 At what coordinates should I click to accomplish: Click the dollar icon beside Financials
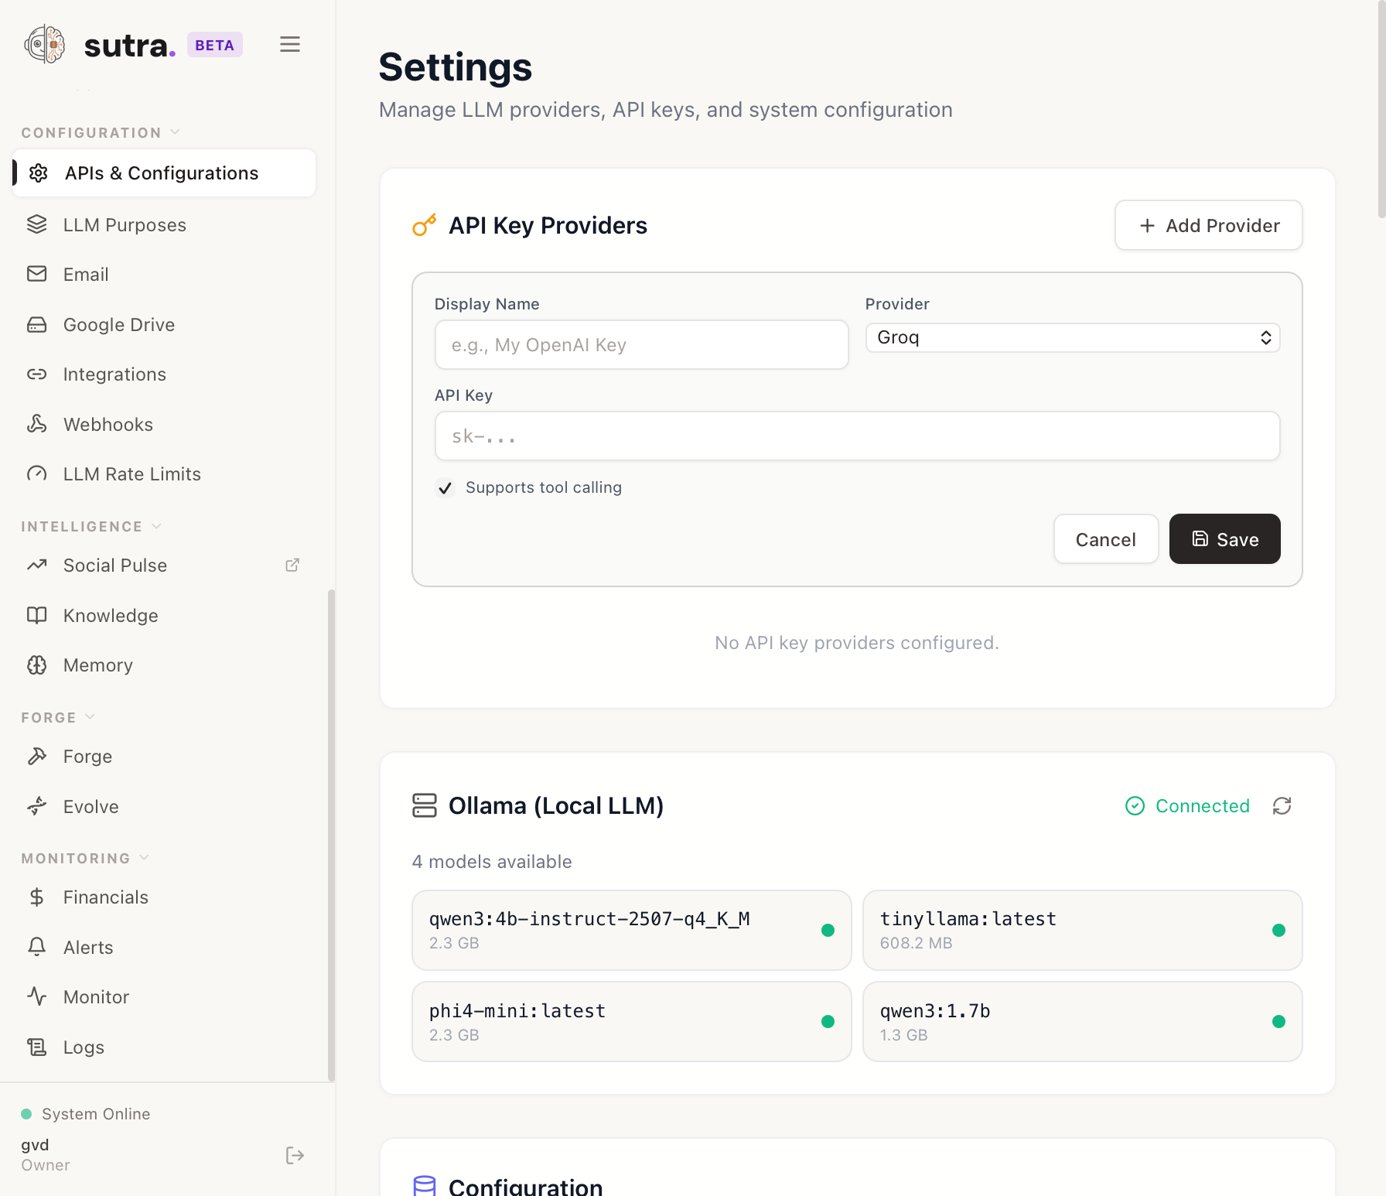point(37,897)
